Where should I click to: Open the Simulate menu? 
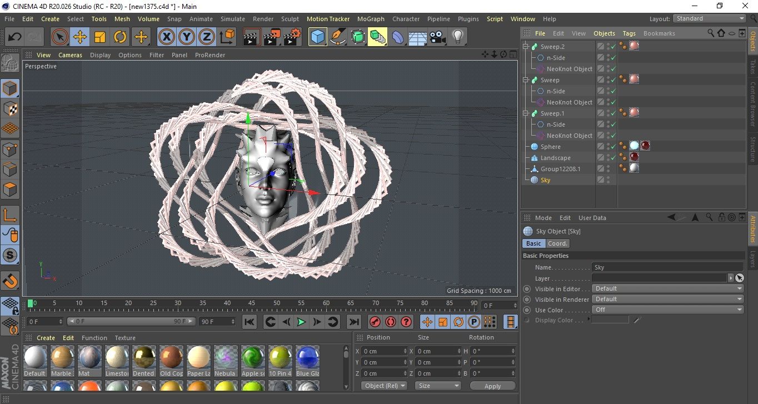[232, 19]
